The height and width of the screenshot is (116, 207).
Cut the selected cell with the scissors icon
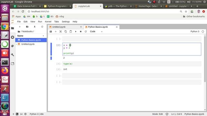[x=60, y=32]
